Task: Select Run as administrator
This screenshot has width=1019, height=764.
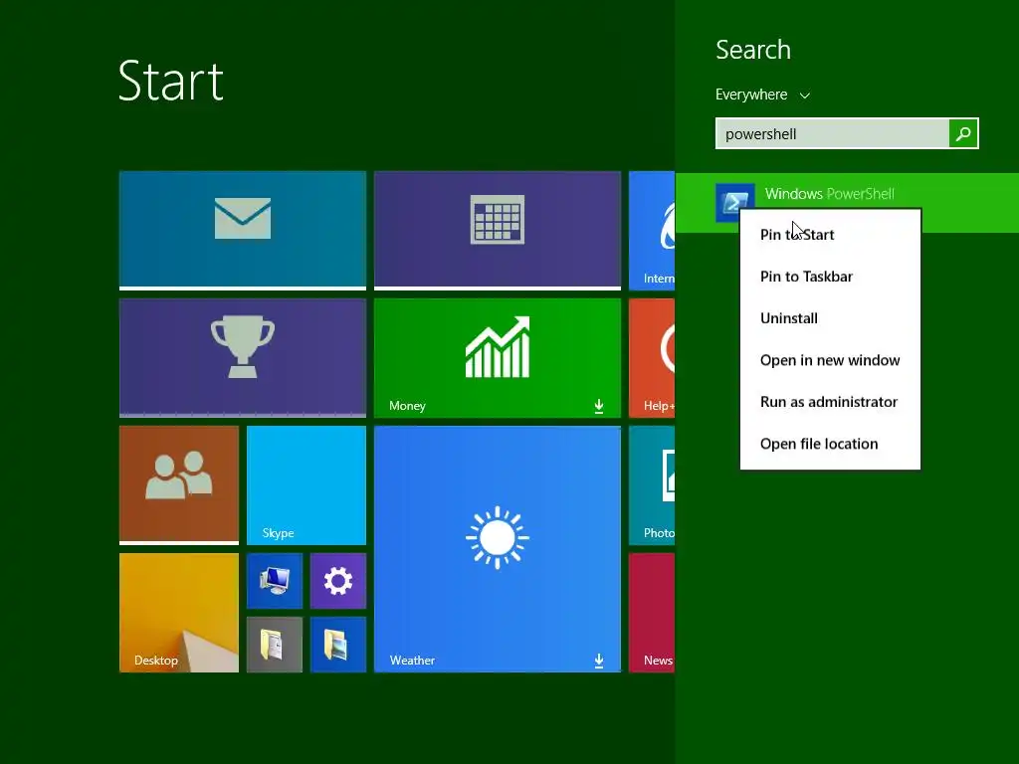Action: pos(830,402)
